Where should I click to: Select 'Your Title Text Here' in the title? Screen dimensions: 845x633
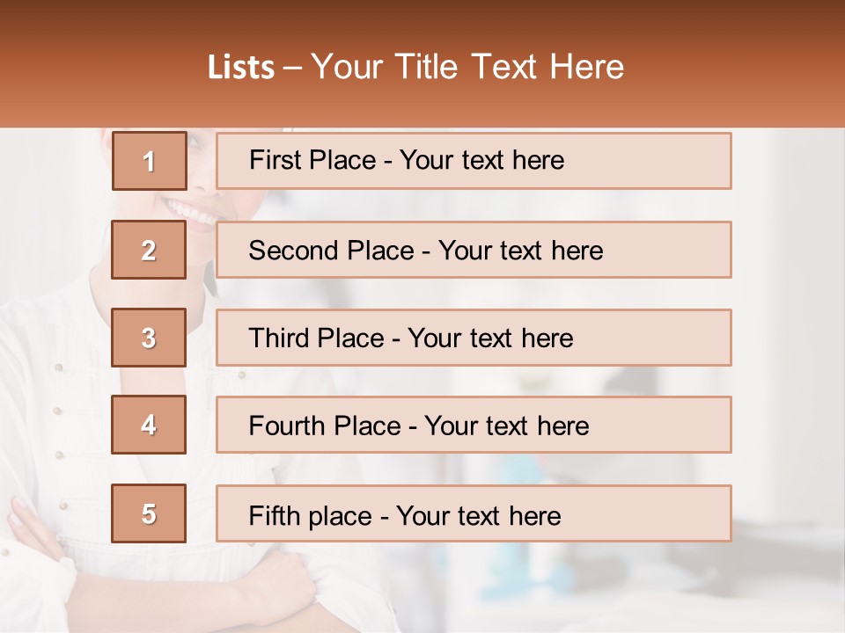point(467,67)
